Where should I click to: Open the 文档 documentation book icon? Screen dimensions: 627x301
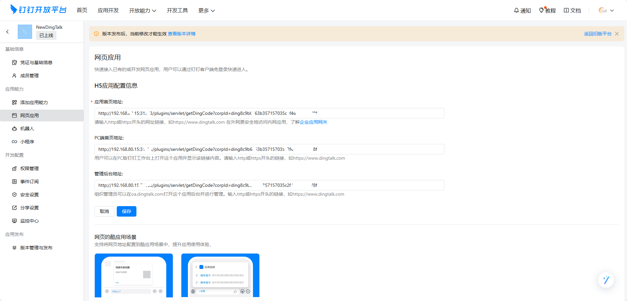point(566,10)
